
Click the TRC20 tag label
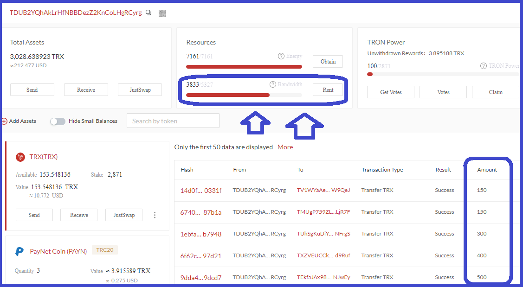(x=105, y=250)
